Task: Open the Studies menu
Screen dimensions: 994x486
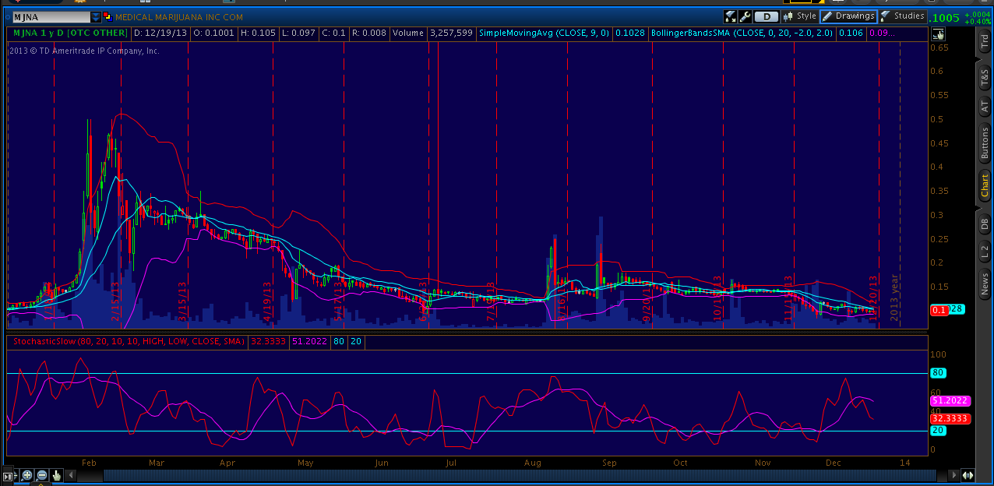Action: 903,16
